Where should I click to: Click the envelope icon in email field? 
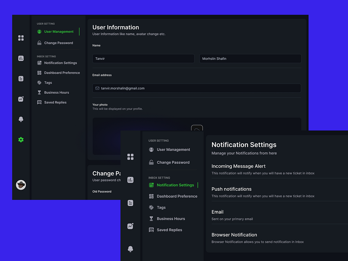point(97,88)
